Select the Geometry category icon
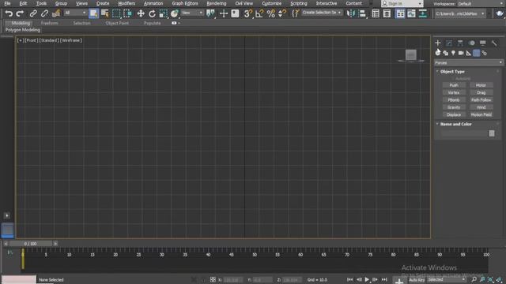Screen dimensions: 506x284 (438, 53)
